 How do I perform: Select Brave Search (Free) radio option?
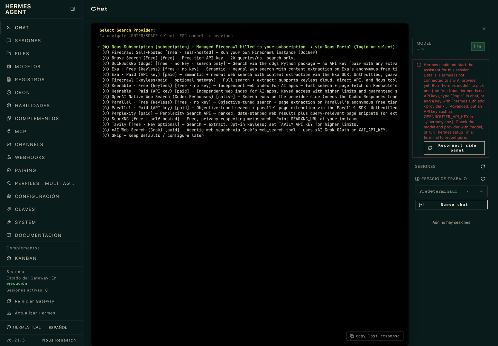pos(105,58)
